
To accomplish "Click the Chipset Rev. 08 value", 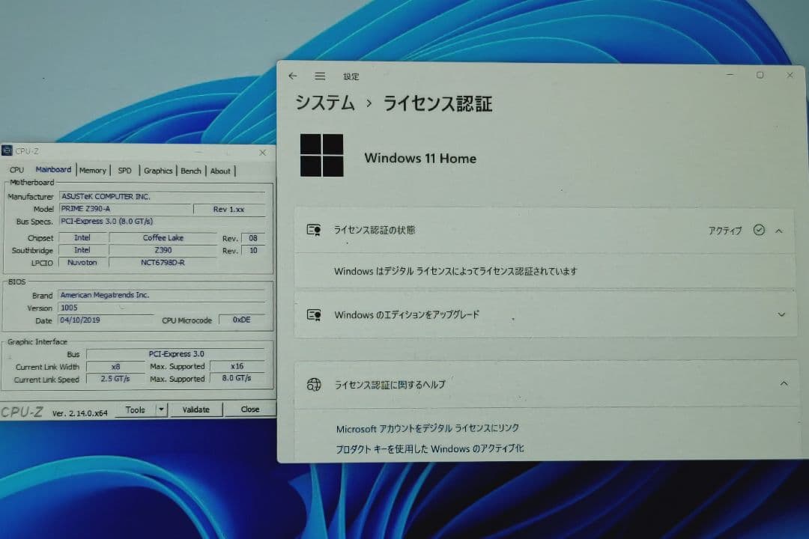I will pyautogui.click(x=253, y=238).
